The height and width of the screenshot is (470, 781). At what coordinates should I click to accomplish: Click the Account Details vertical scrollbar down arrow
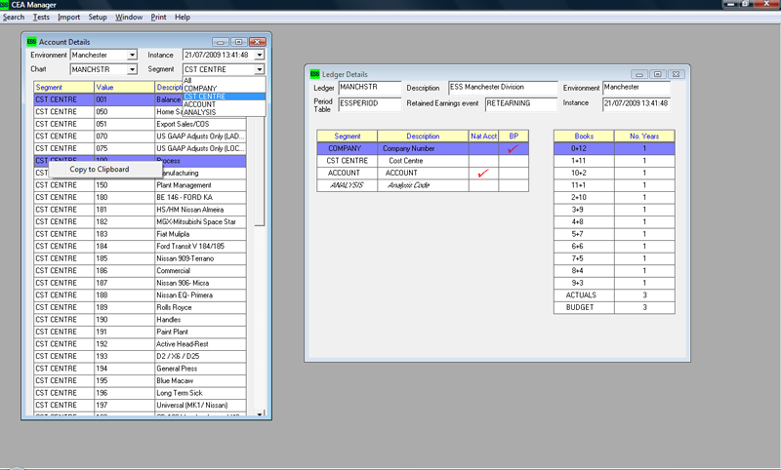tap(260, 413)
